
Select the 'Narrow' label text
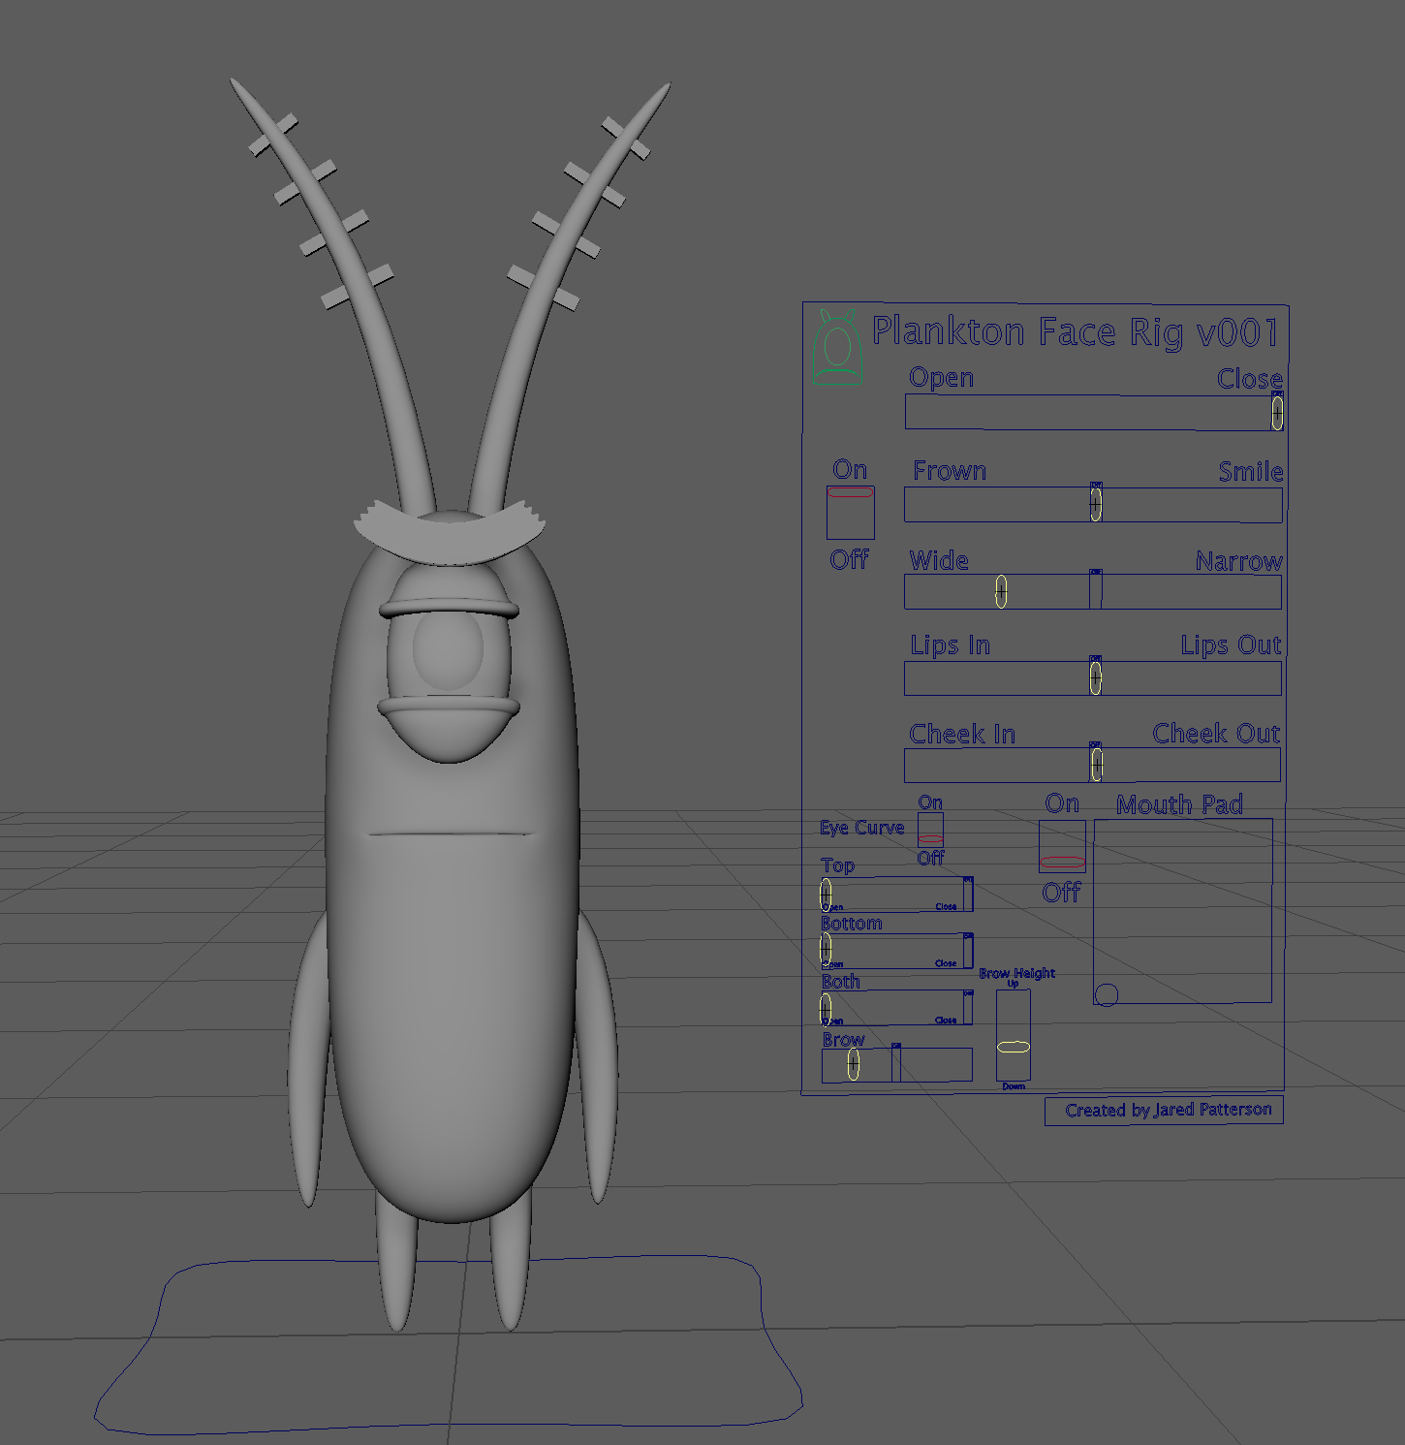click(1238, 561)
